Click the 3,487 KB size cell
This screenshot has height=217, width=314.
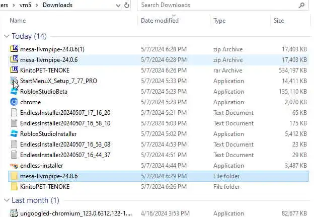point(296,166)
